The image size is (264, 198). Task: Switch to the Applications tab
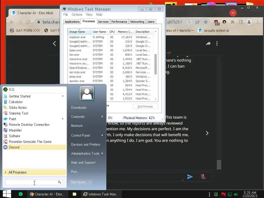point(72,22)
